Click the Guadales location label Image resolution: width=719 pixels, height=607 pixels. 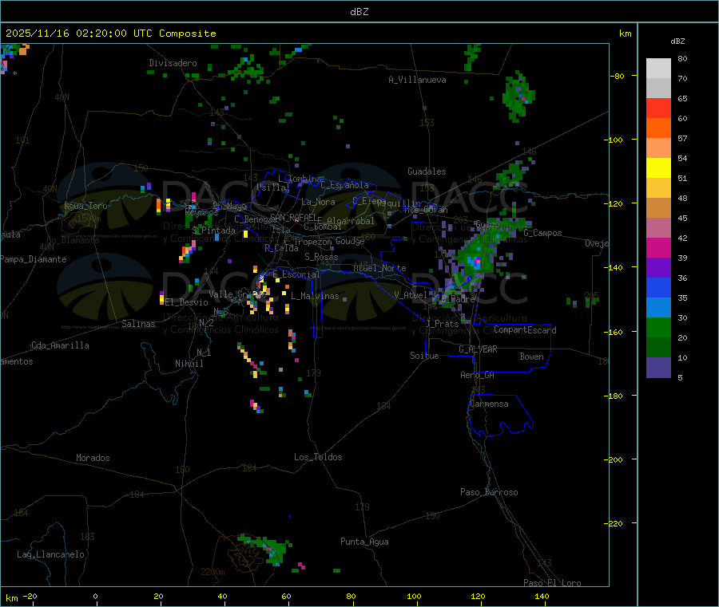427,171
